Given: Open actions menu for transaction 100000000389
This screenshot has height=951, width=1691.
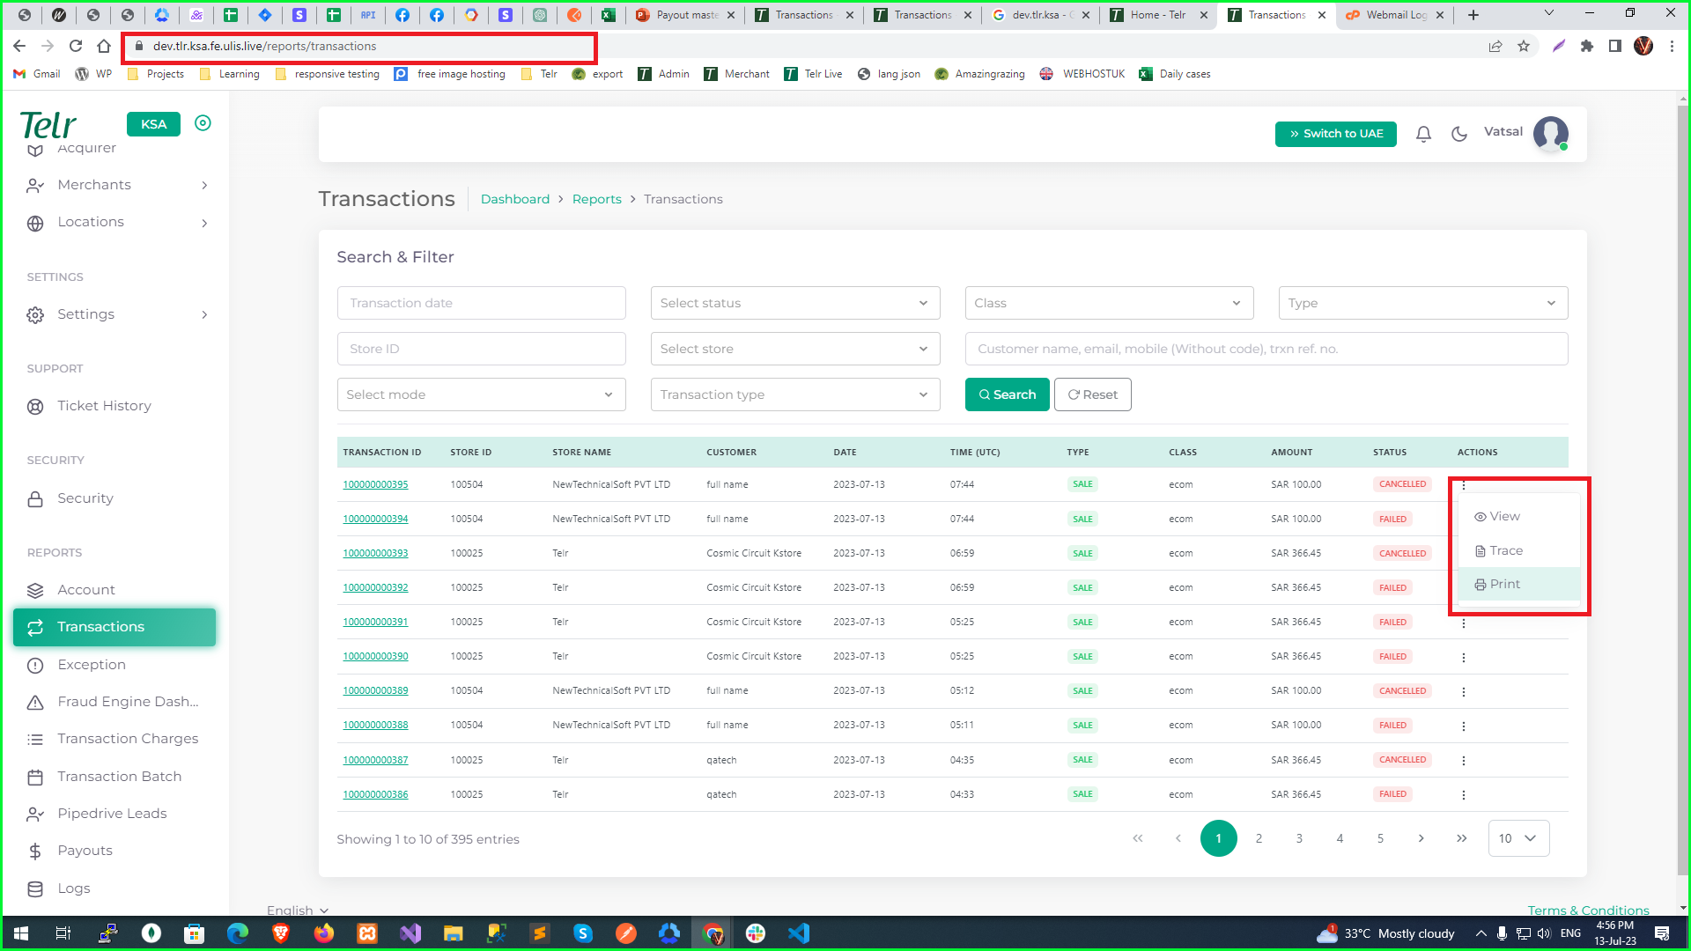Looking at the screenshot, I should click(1464, 692).
